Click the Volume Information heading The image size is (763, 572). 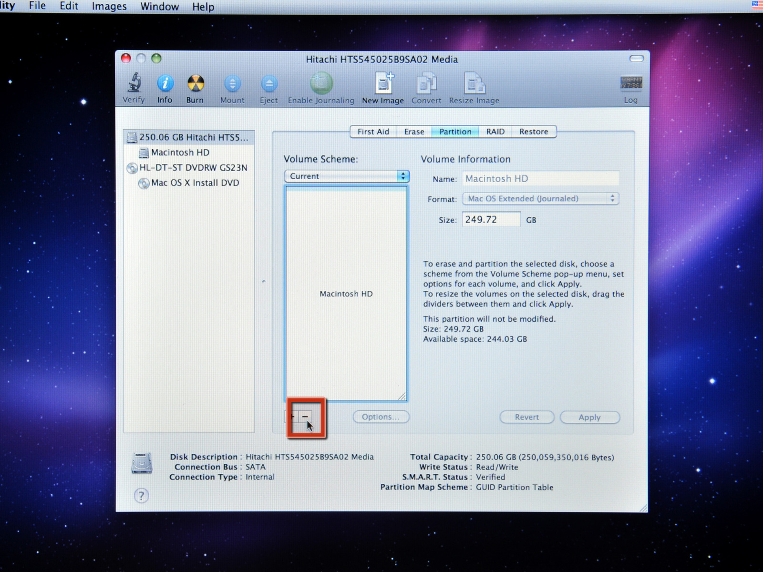(x=465, y=159)
